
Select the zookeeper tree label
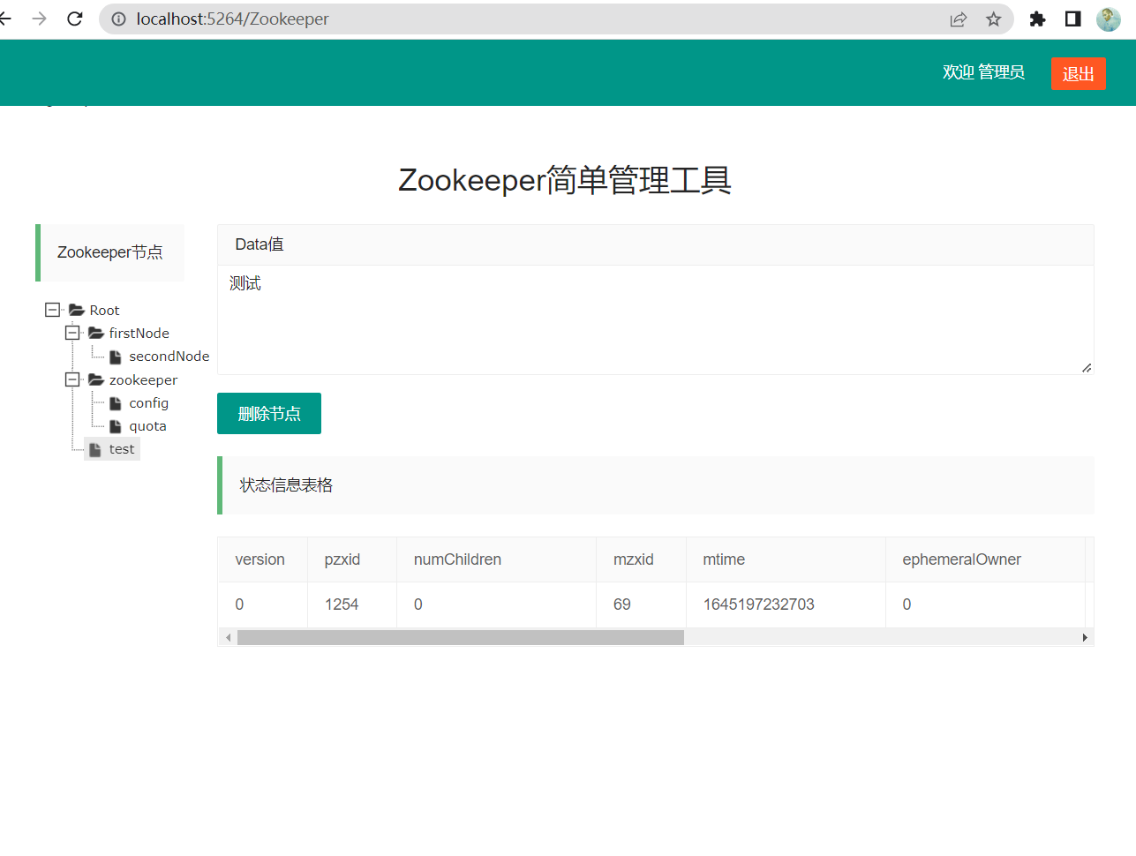(x=143, y=379)
